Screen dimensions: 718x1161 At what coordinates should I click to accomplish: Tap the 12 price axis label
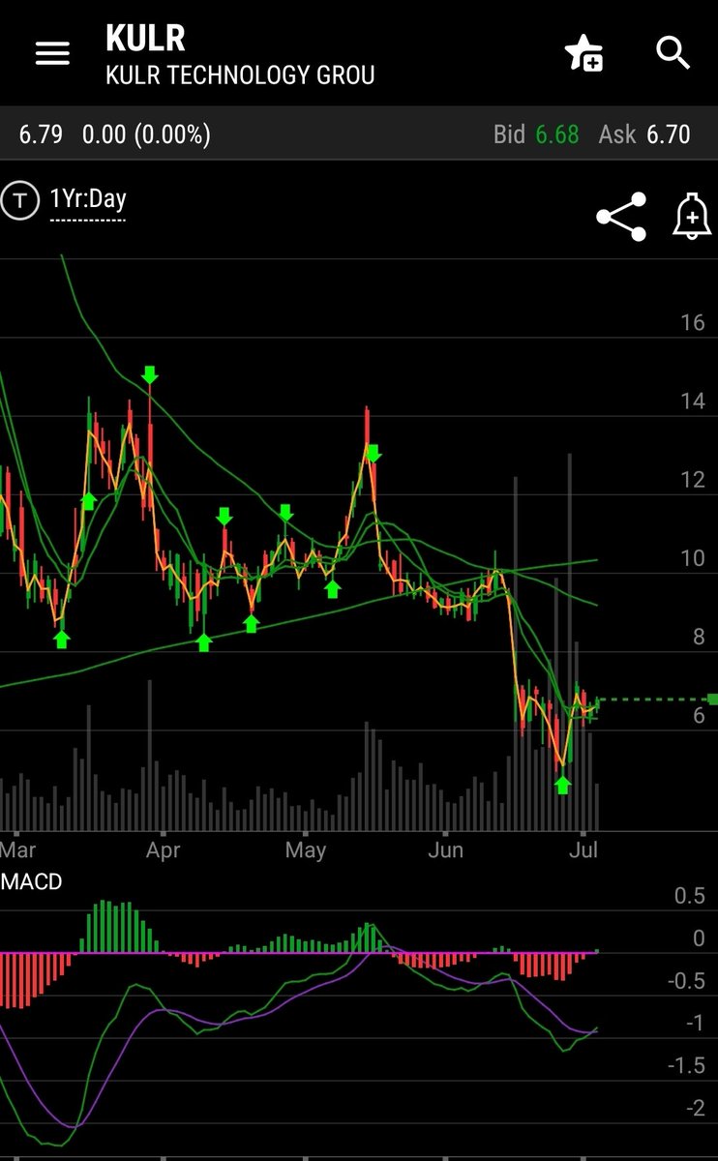pos(693,479)
